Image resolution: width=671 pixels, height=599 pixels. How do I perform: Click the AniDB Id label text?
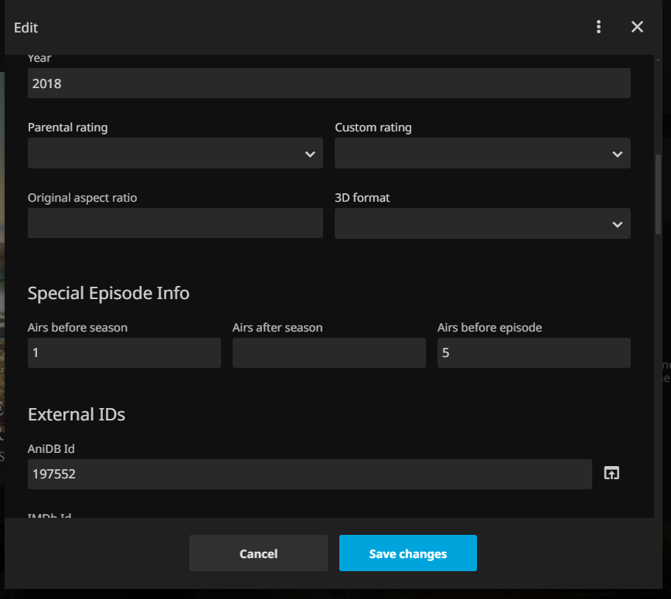pos(51,449)
